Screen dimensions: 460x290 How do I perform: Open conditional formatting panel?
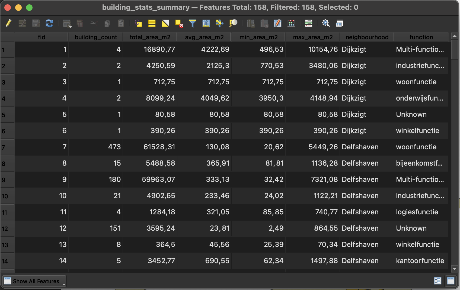click(x=291, y=23)
